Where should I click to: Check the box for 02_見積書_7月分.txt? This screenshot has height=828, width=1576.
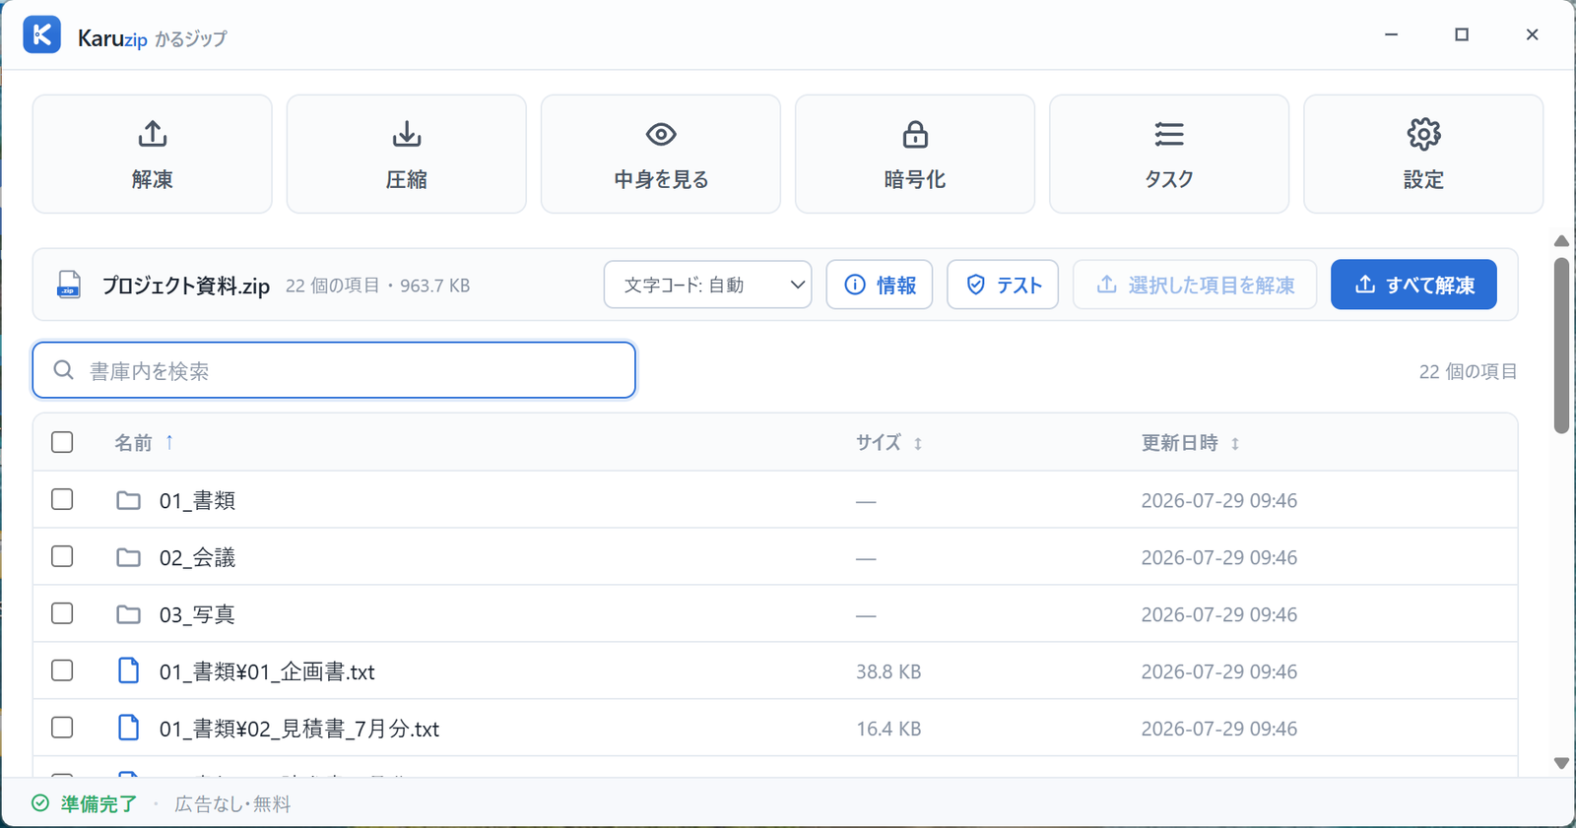[62, 728]
